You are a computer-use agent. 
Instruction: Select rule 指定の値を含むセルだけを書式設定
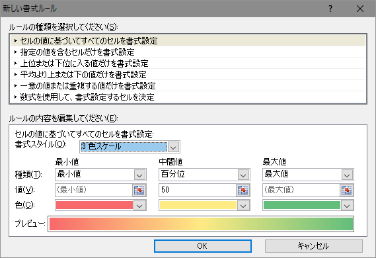tap(188, 52)
